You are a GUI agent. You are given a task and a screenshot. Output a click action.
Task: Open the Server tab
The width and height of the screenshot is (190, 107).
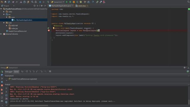click(x=16, y=72)
